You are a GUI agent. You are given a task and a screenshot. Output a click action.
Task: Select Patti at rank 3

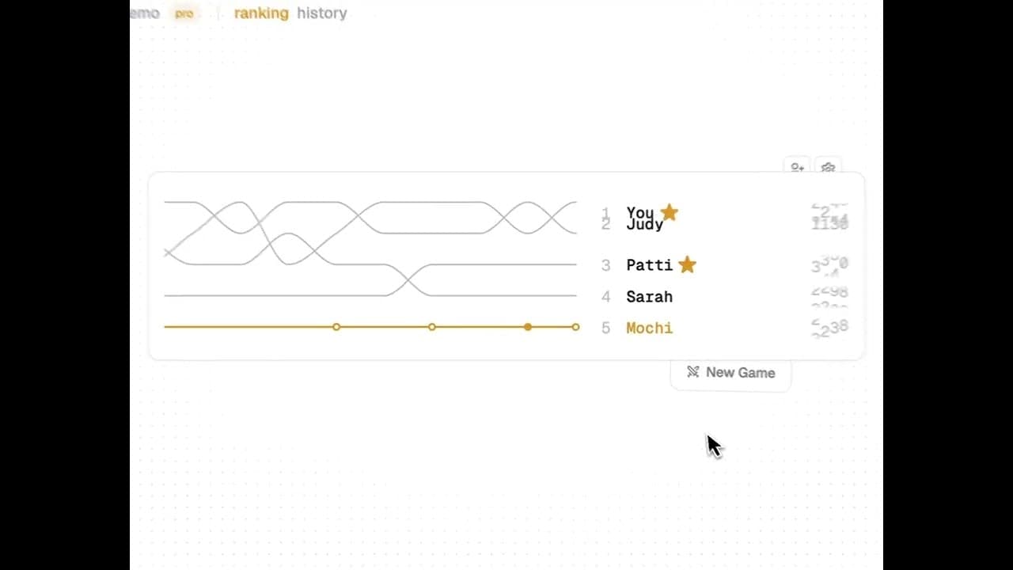tap(649, 265)
